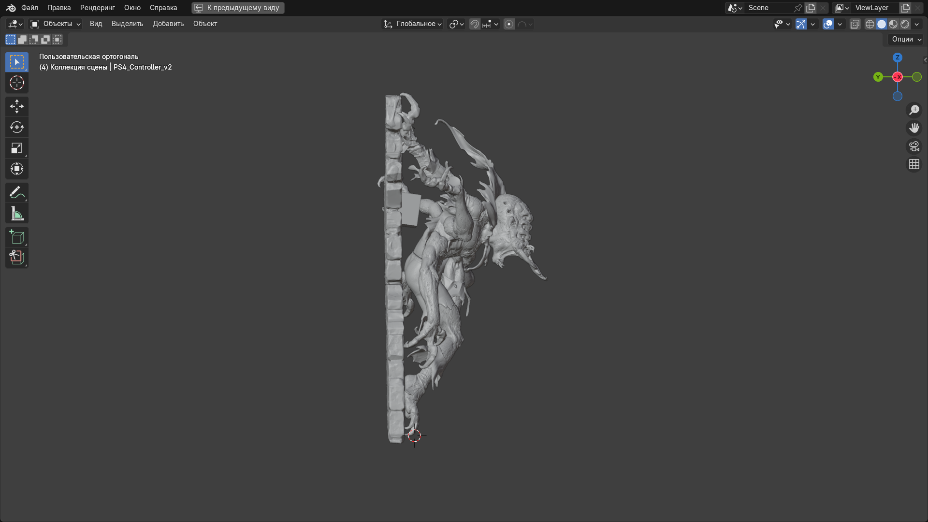This screenshot has height=522, width=928.
Task: Toggle snapping magnet button
Action: [475, 24]
